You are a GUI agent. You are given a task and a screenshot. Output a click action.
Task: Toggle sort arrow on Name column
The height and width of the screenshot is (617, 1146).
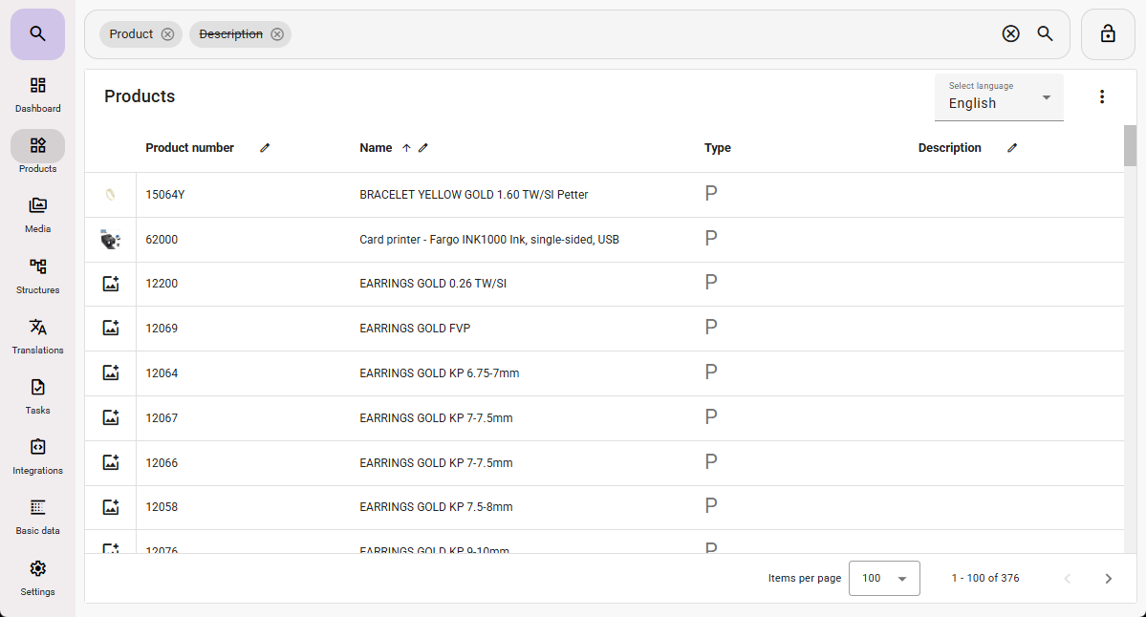pyautogui.click(x=406, y=148)
